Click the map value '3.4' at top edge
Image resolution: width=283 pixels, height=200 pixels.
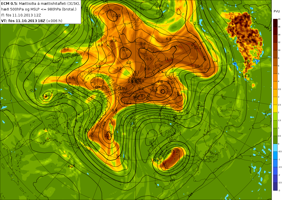[x=158, y=7]
